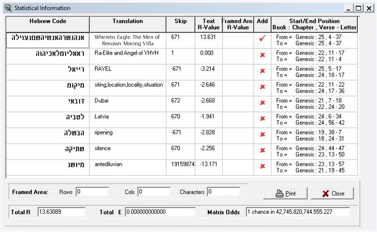Click the truncated skip value 19159874
This screenshot has width=377, height=232.
(181, 168)
